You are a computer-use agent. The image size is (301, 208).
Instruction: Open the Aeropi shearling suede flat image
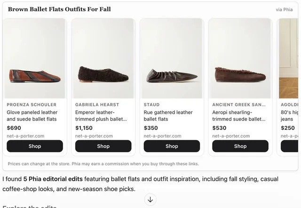(240, 58)
